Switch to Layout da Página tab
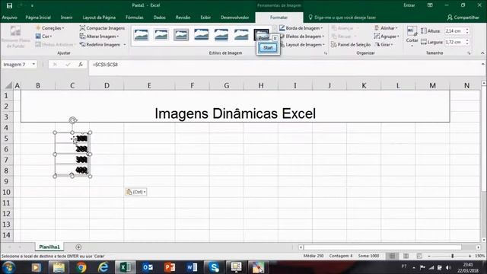The width and height of the screenshot is (487, 274). click(99, 18)
